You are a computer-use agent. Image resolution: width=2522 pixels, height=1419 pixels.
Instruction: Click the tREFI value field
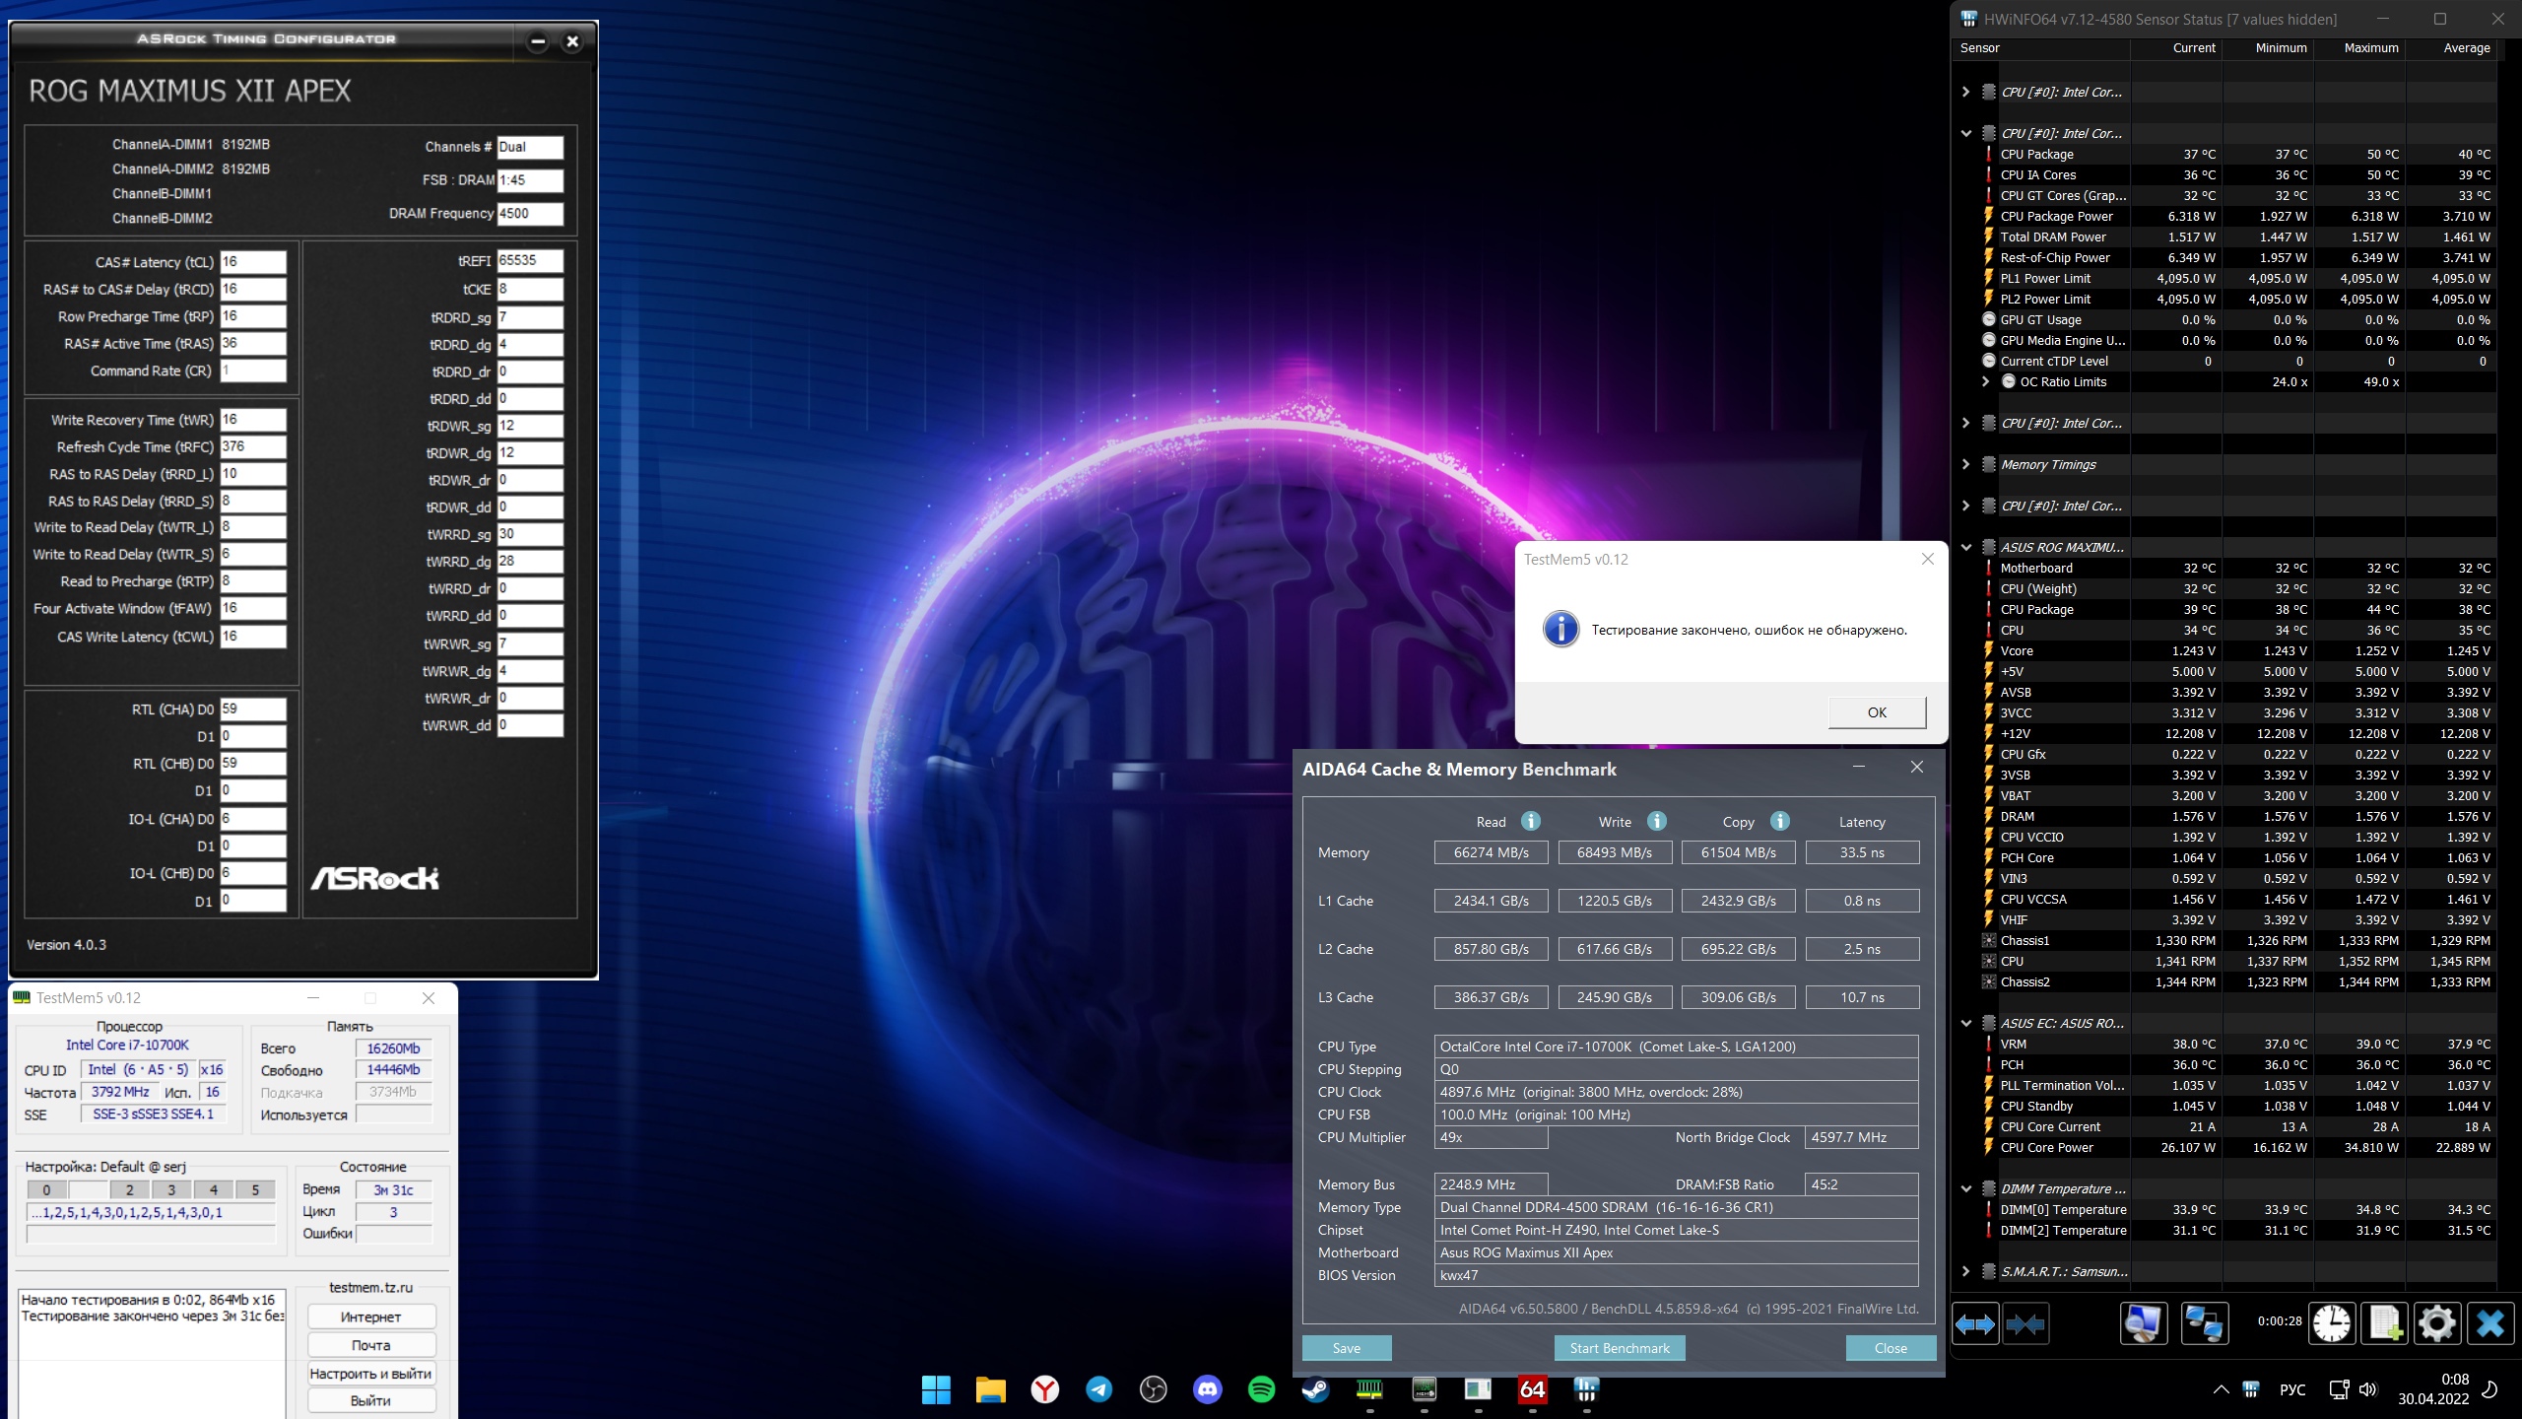(529, 260)
